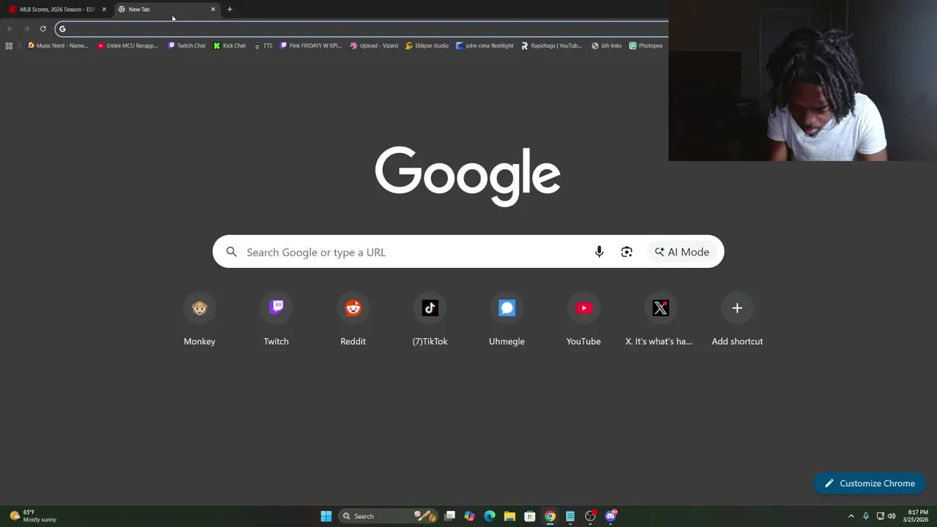
Task: Open the Rapidtags YouTube bookmark
Action: pyautogui.click(x=551, y=45)
